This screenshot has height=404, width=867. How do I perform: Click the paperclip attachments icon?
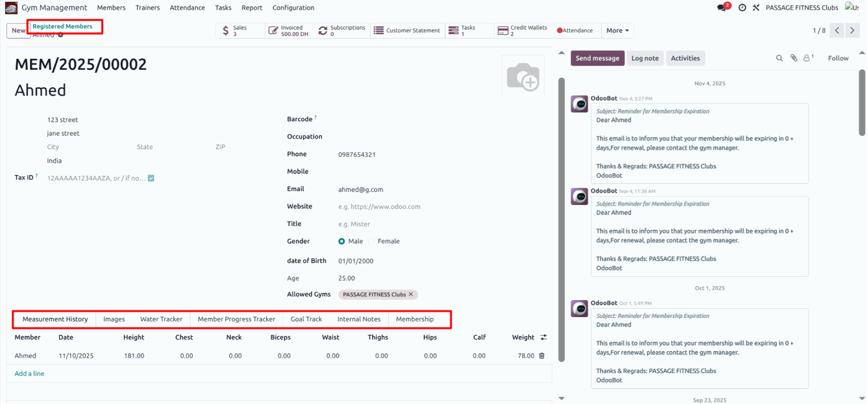tap(793, 58)
